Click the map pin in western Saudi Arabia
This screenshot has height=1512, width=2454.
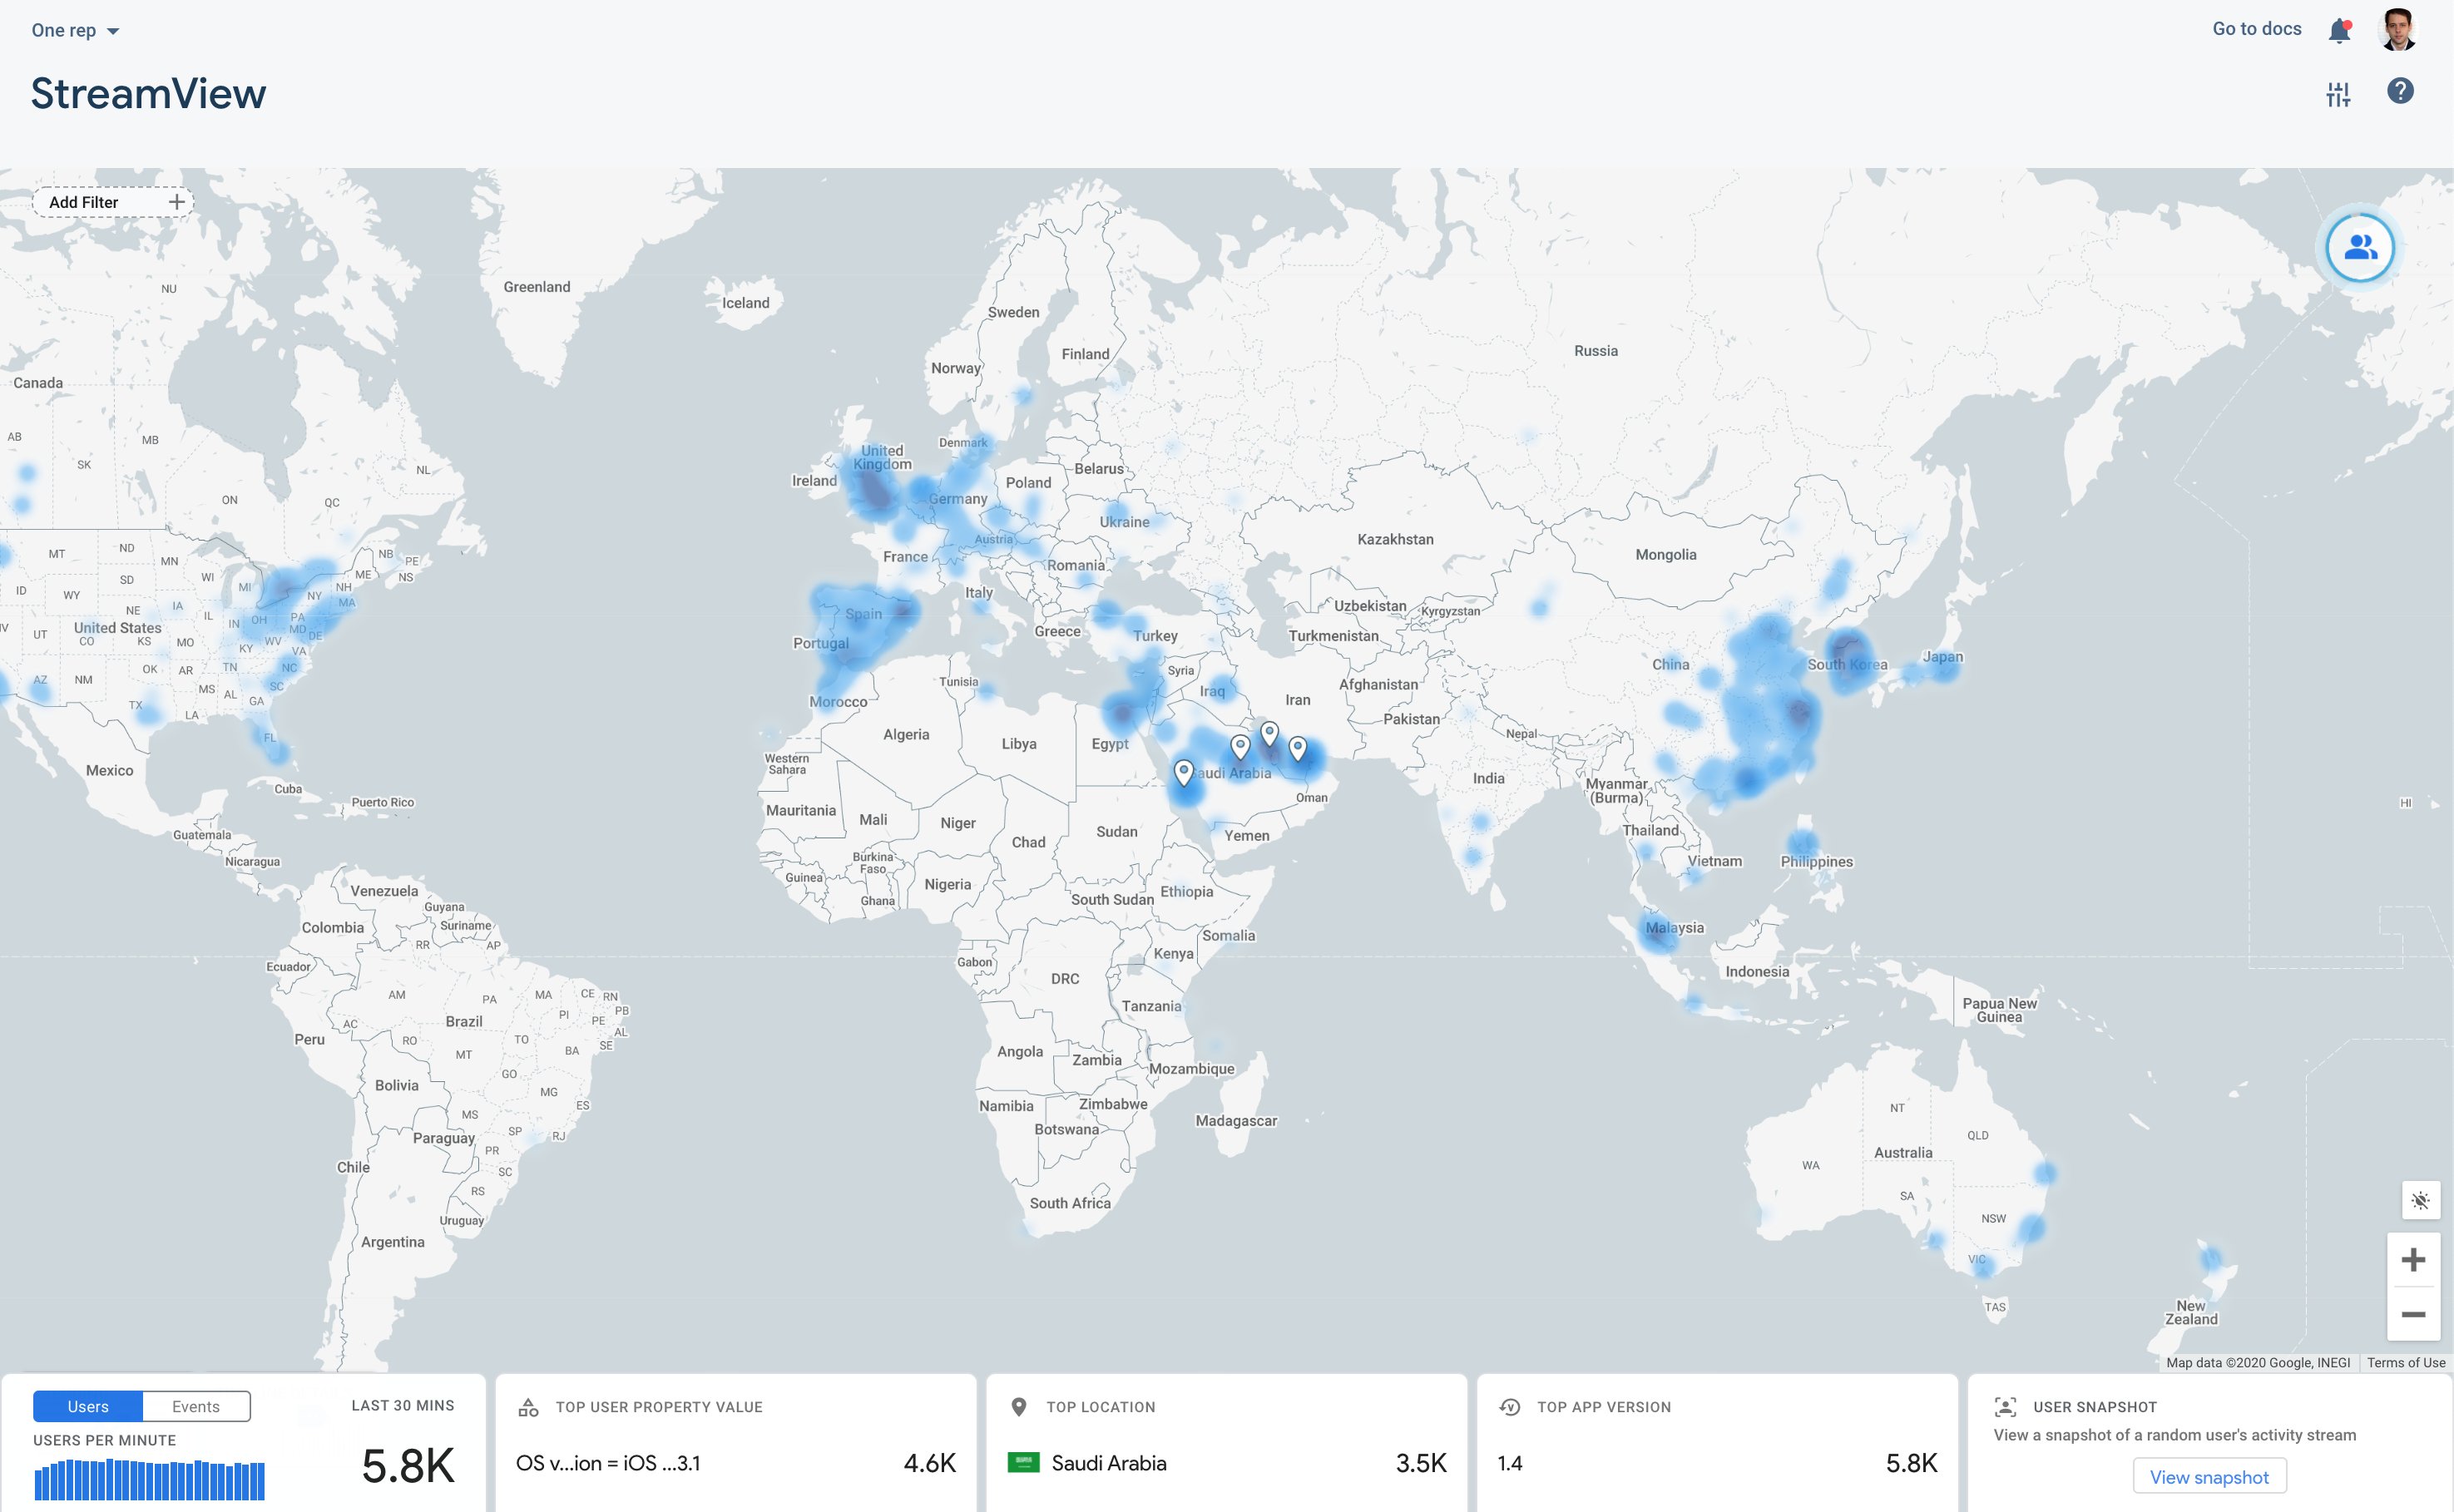(1183, 771)
